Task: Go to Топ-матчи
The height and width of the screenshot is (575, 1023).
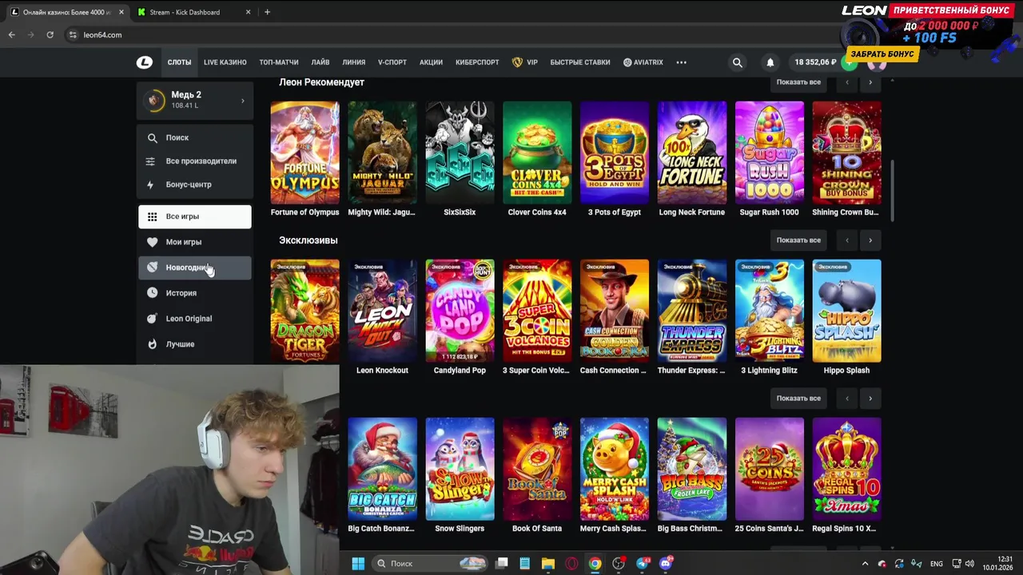Action: (279, 62)
